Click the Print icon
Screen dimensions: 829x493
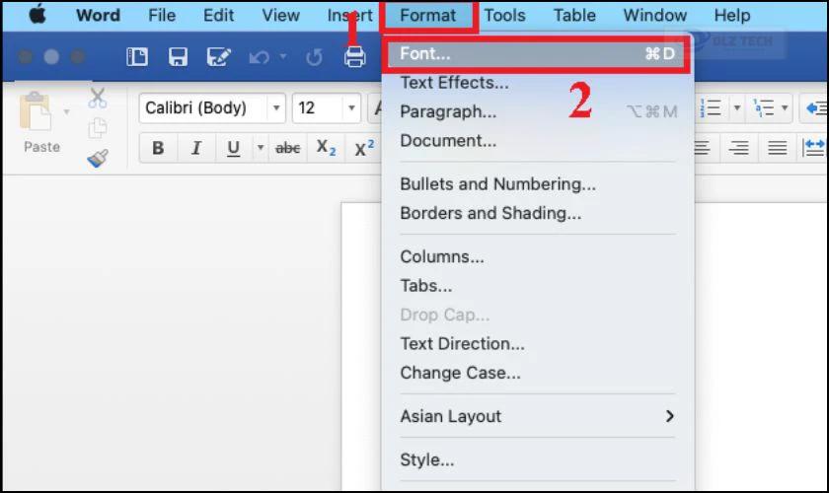[x=354, y=56]
